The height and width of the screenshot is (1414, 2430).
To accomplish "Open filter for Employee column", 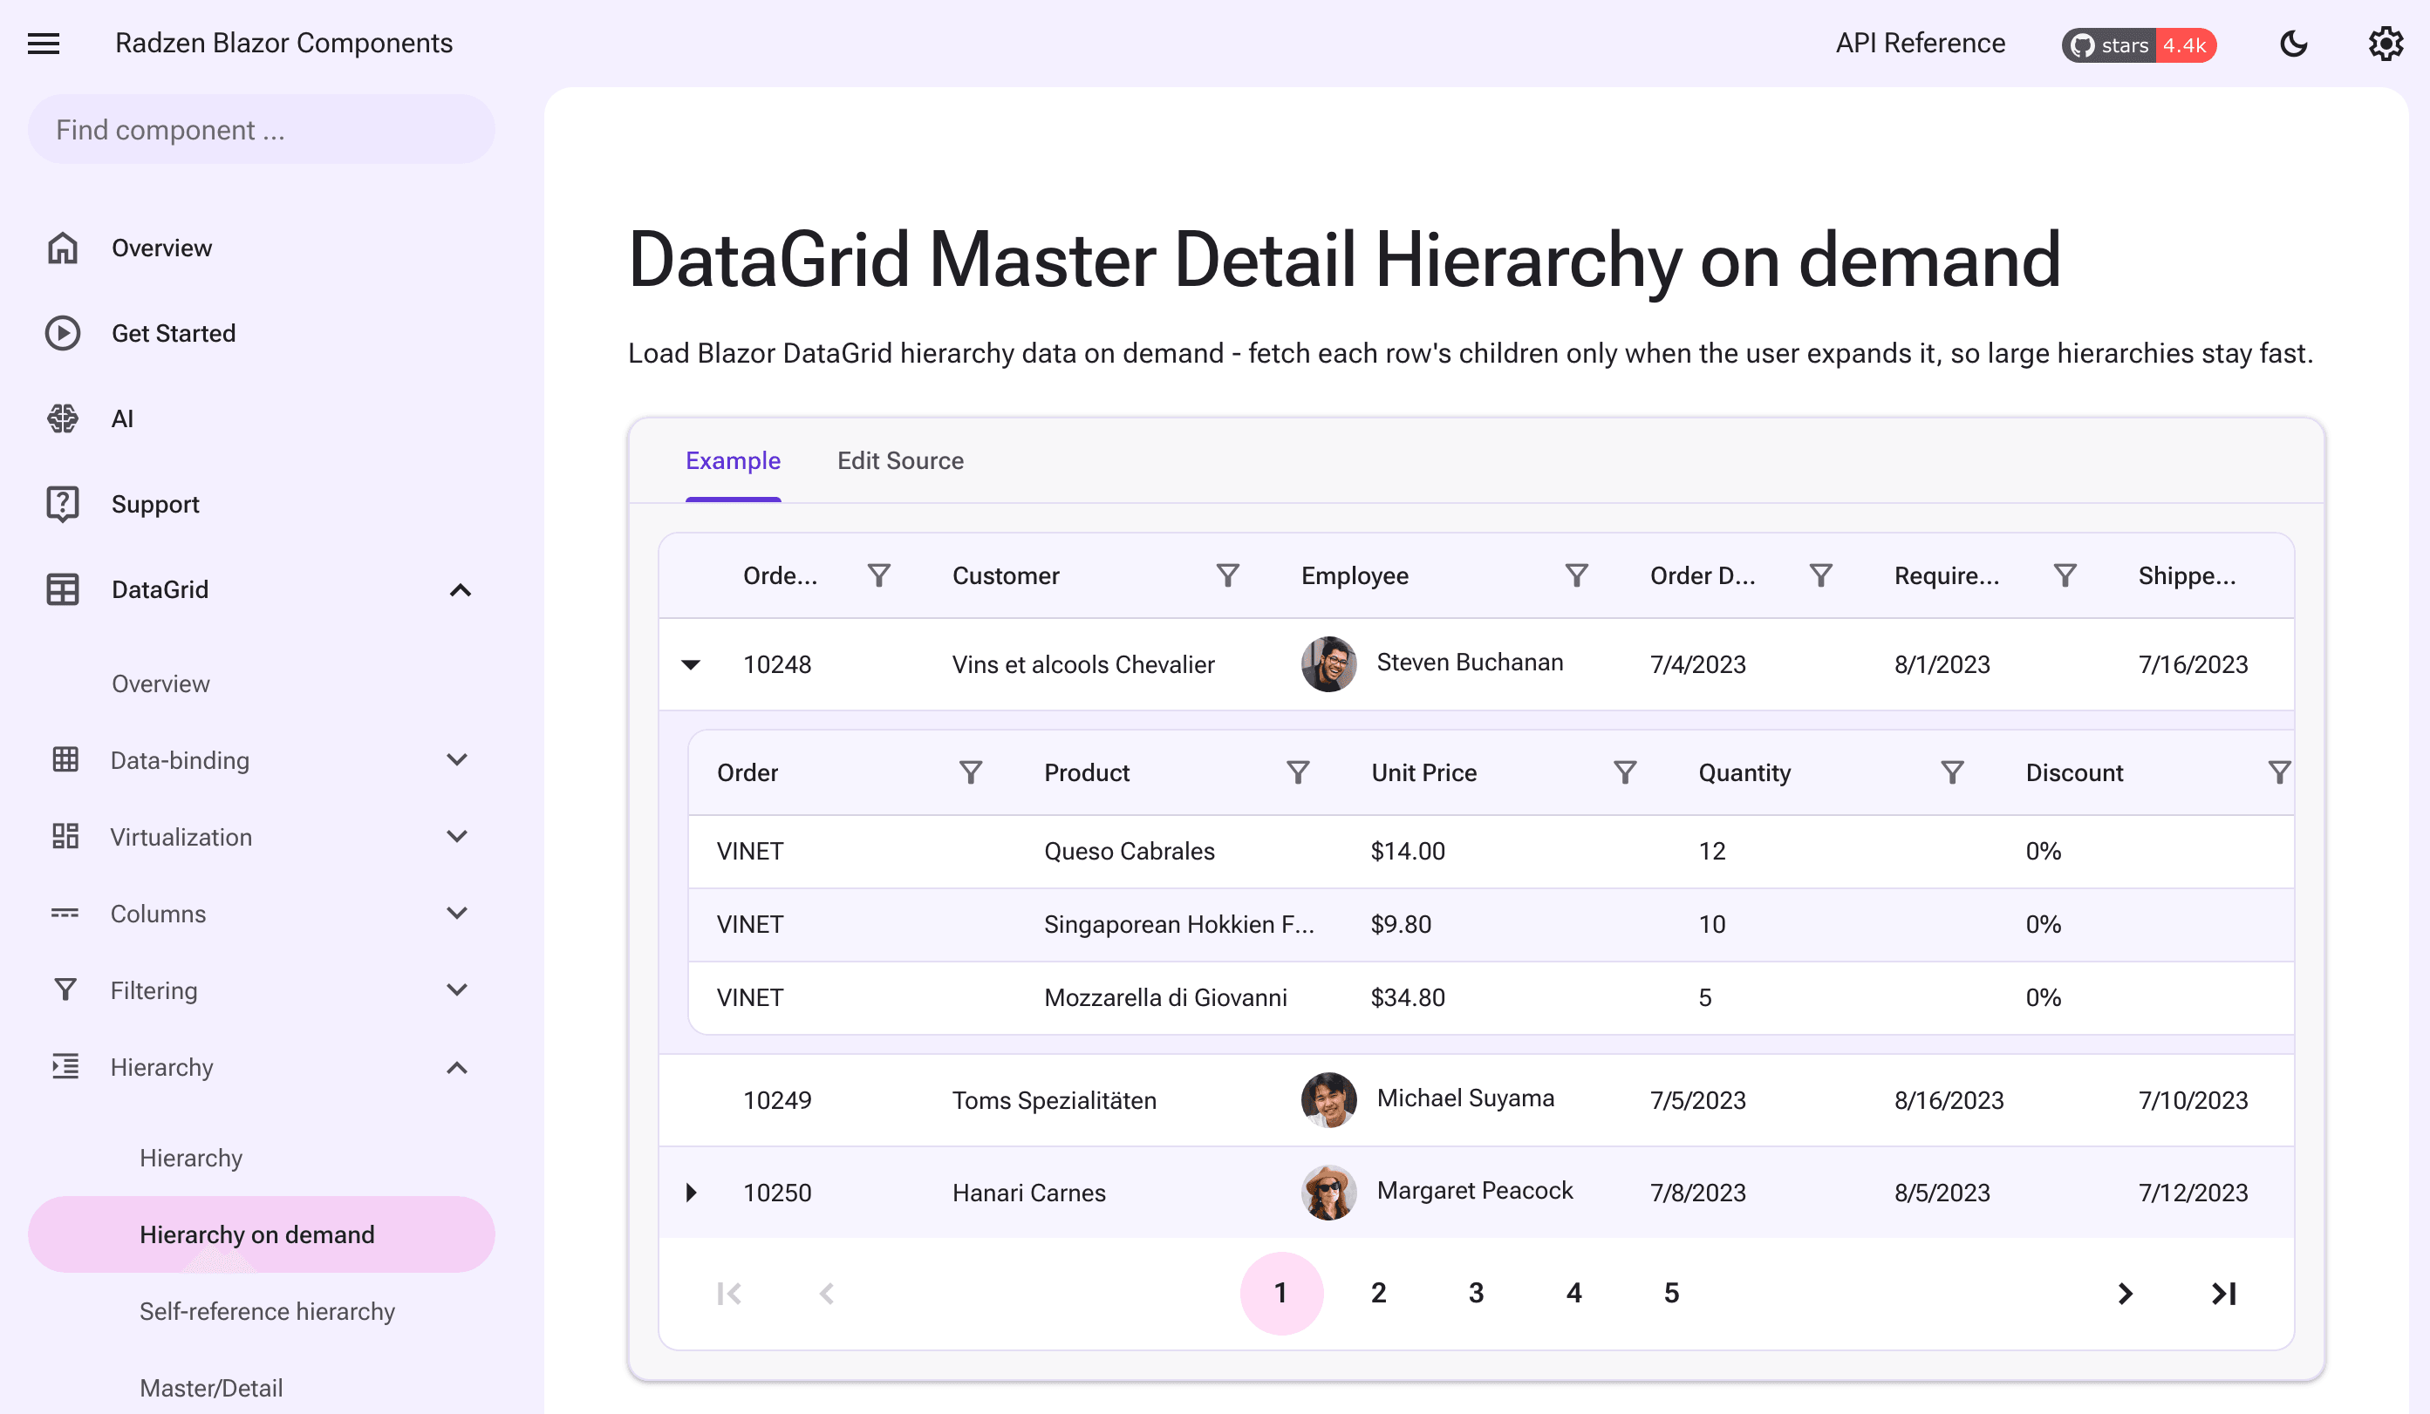I will [1577, 575].
